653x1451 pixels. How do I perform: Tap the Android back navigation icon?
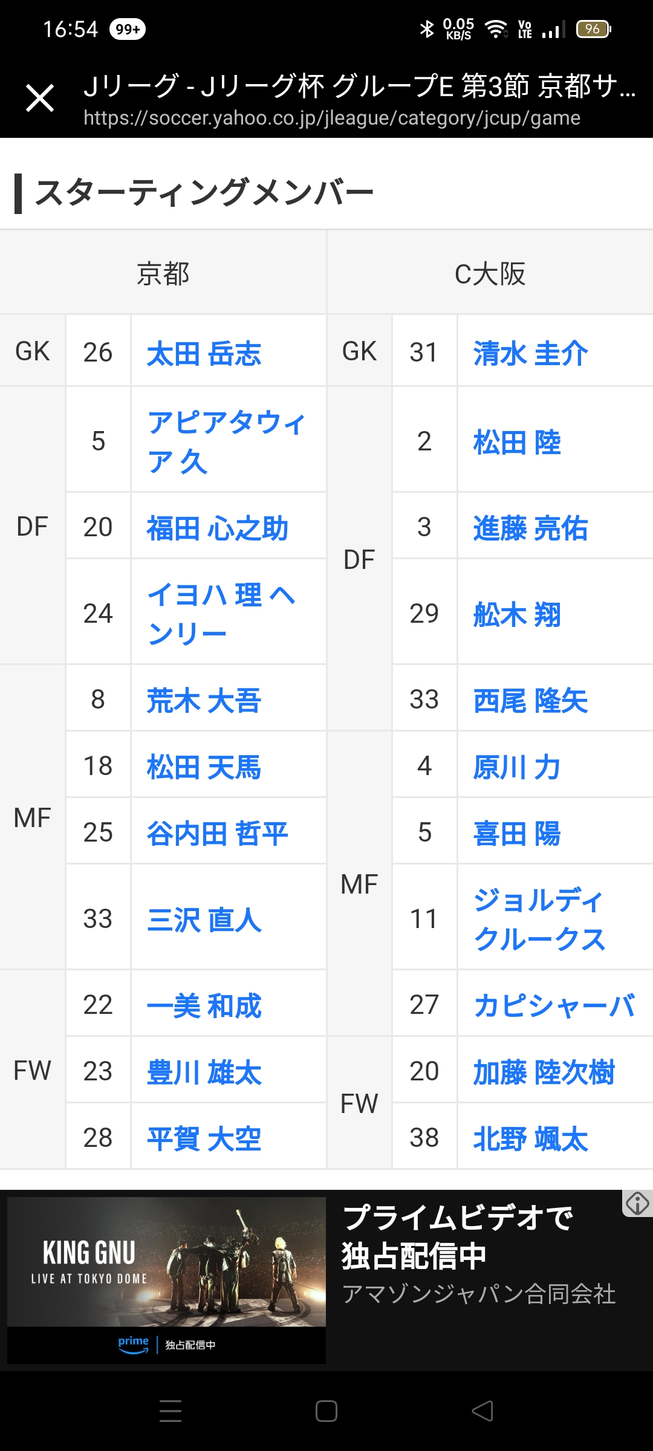482,1411
